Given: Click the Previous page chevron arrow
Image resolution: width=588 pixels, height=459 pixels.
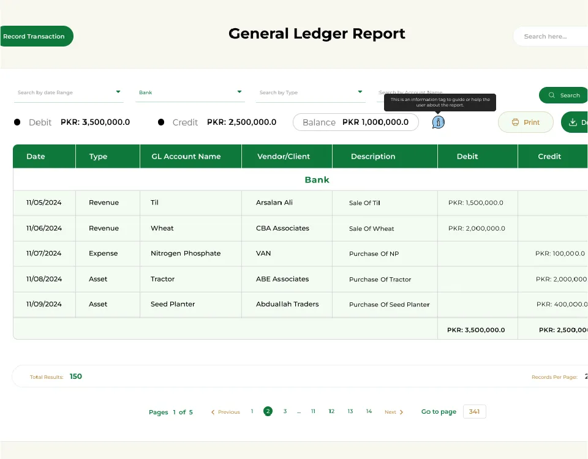Looking at the screenshot, I should coord(213,412).
